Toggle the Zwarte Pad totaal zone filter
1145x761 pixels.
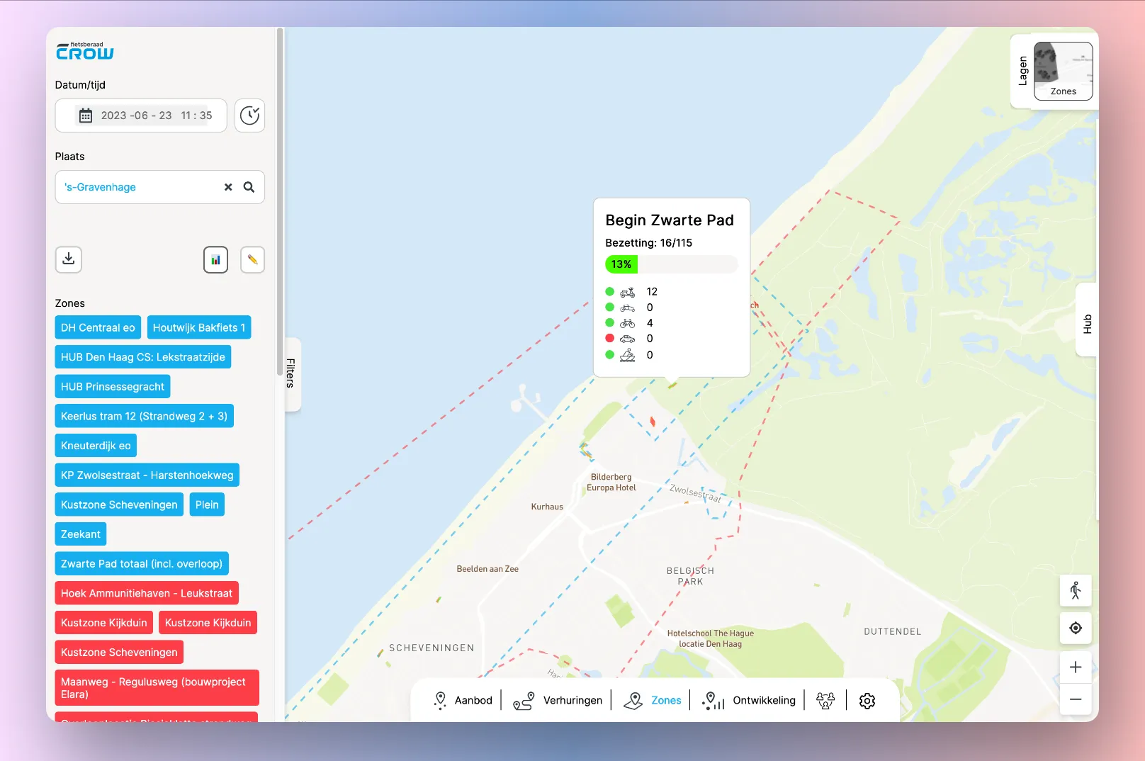tap(142, 563)
